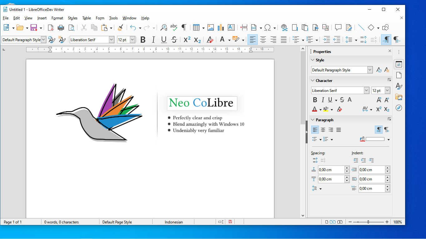Viewport: 426px width, 239px height.
Task: Collapse the Character section in Properties
Action: point(313,80)
